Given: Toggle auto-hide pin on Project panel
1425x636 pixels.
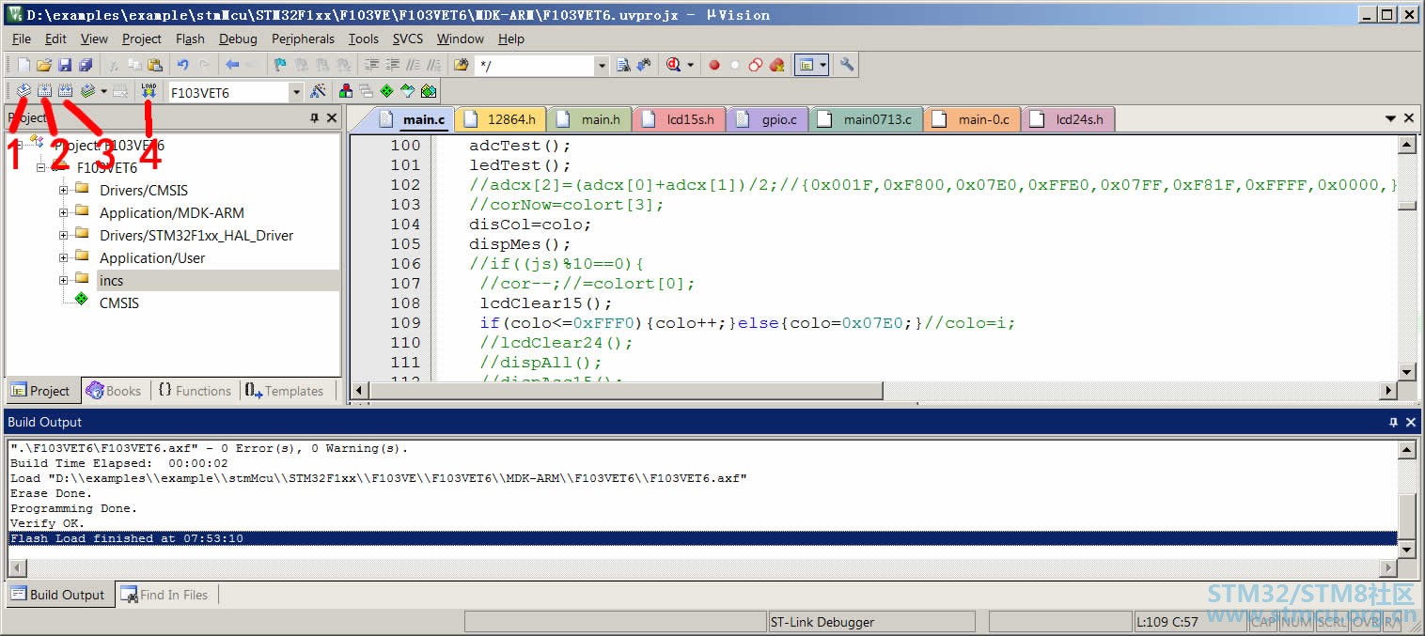Looking at the screenshot, I should click(x=314, y=118).
